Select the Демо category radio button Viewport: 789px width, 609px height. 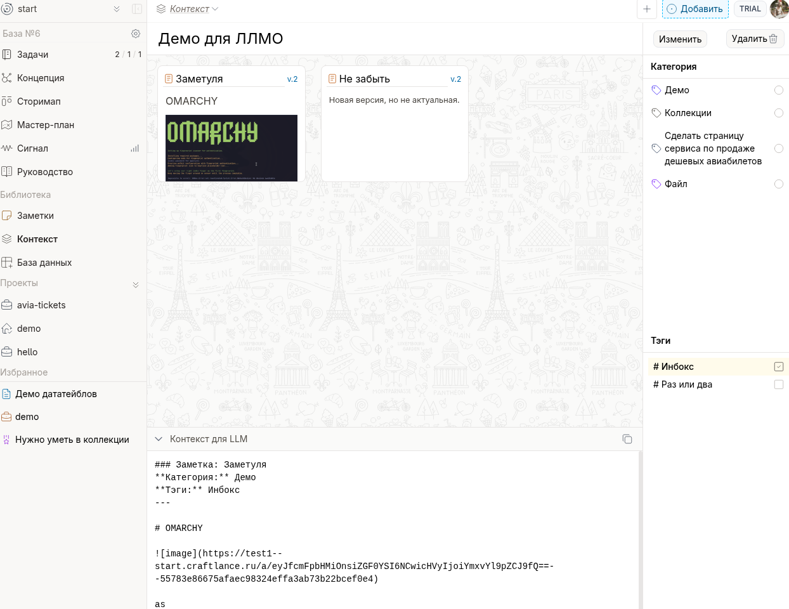(x=778, y=90)
